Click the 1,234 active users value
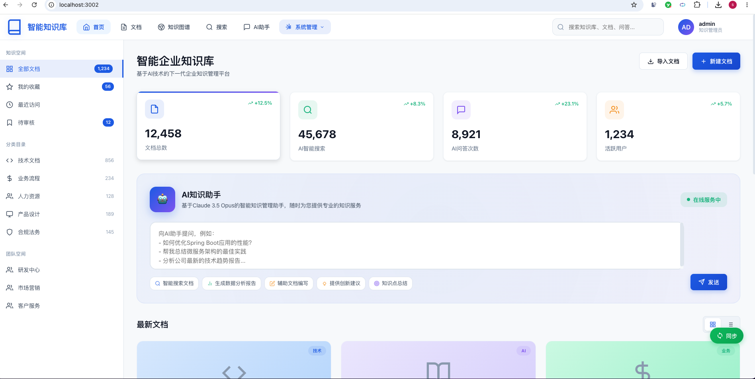This screenshot has width=755, height=379. [x=619, y=134]
